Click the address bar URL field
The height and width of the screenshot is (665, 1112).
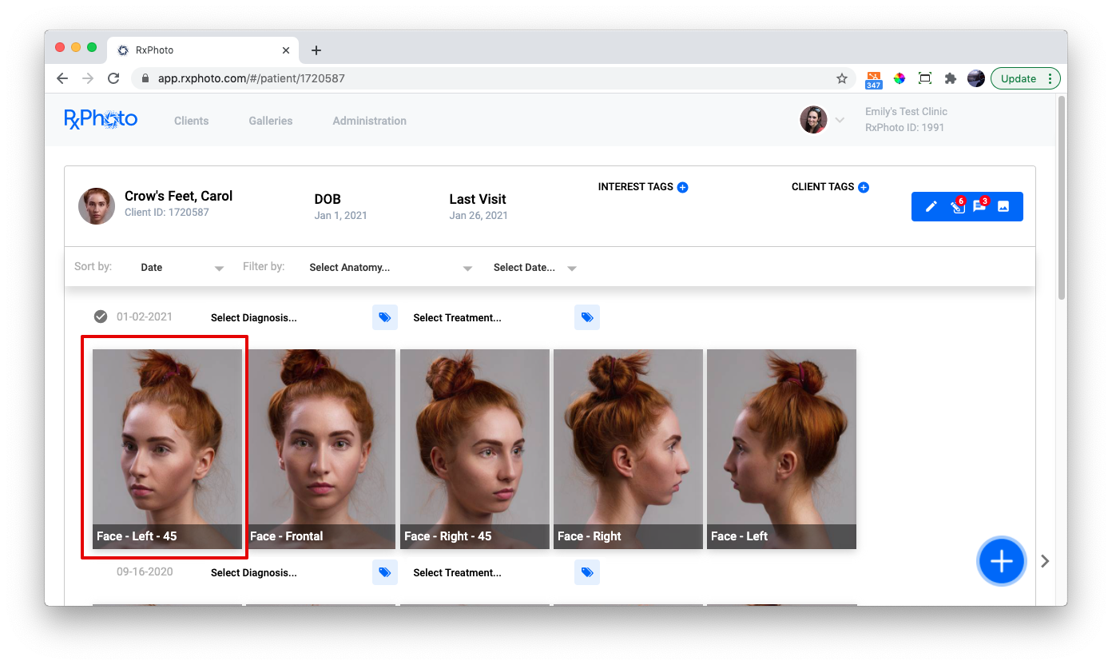click(x=491, y=78)
